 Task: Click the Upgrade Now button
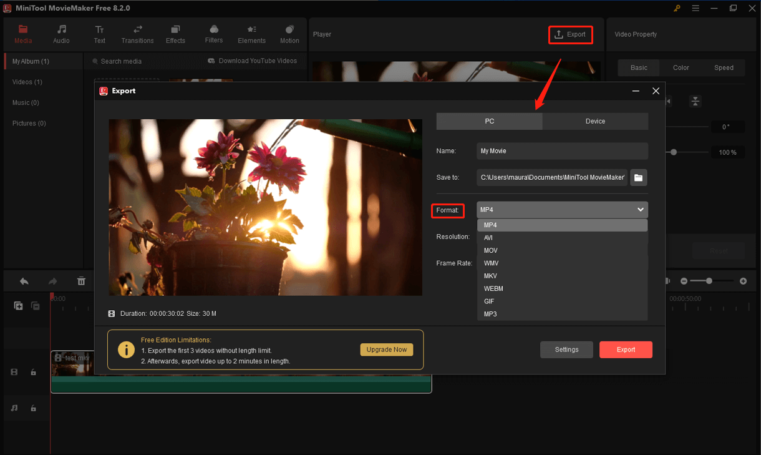click(386, 350)
